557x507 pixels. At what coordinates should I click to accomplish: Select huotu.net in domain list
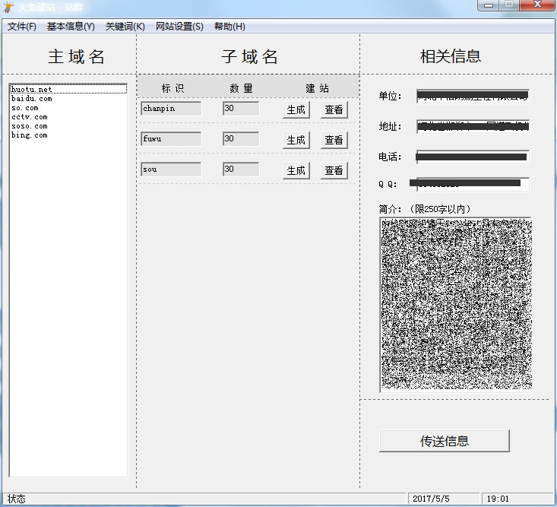tap(31, 90)
